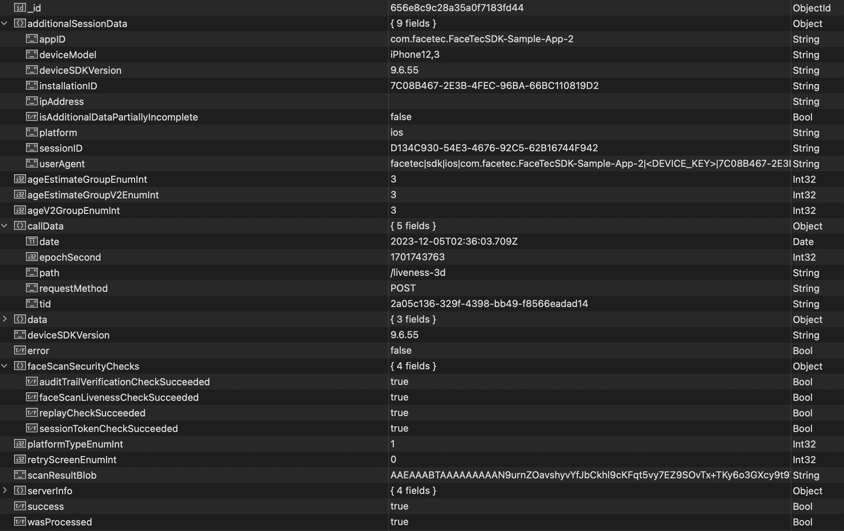Select the replayCheckSucceeded true value
Screen dimensions: 844x531
[399, 413]
